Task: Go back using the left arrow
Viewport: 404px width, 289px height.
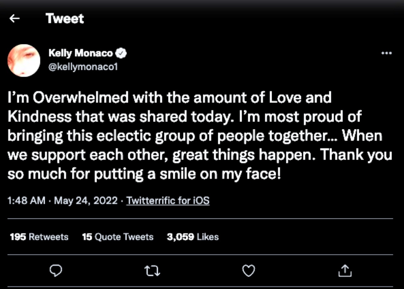Action: 14,19
